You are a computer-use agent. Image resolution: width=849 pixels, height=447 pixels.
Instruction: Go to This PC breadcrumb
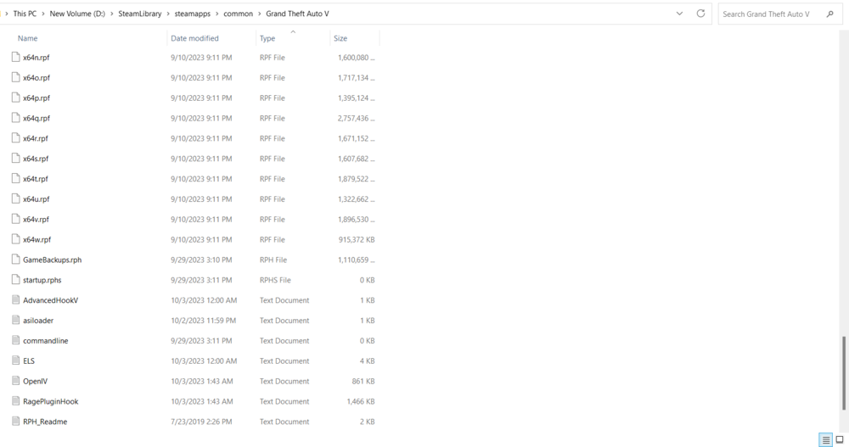pos(25,14)
